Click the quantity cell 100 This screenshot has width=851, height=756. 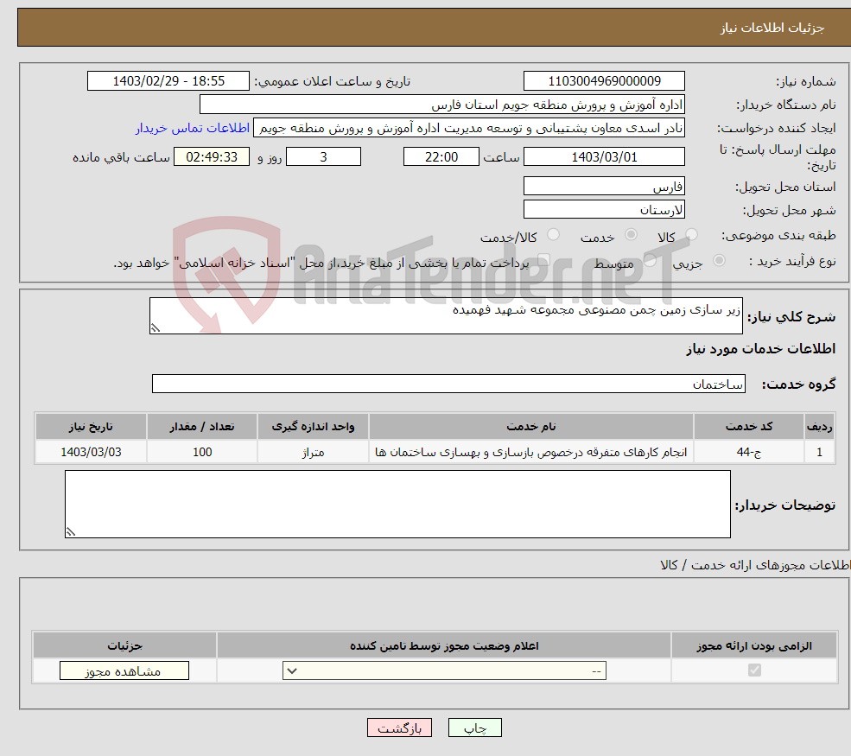[202, 452]
